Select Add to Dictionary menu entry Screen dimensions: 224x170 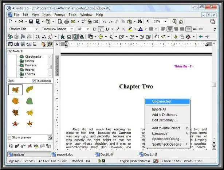click(168, 115)
